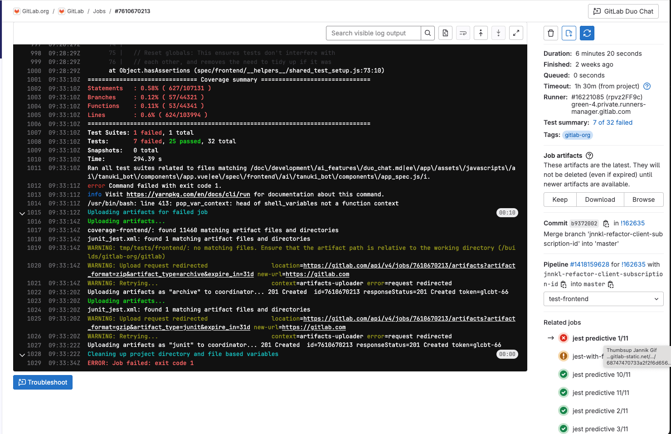Image resolution: width=671 pixels, height=434 pixels.
Task: Click the job number #7610670213 in breadcrumb
Action: (x=132, y=11)
